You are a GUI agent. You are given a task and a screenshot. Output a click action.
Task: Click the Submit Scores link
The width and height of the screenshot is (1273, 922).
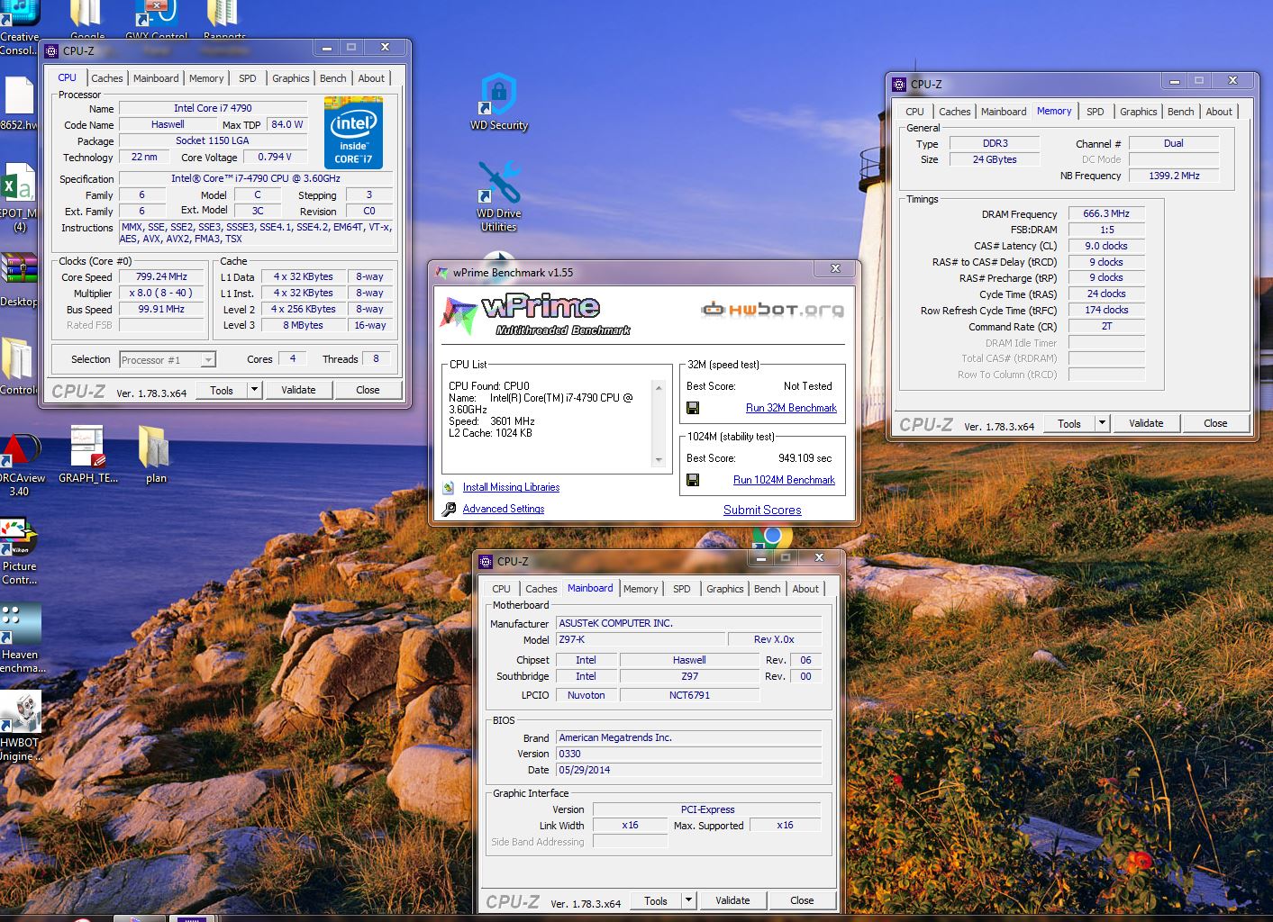[762, 510]
